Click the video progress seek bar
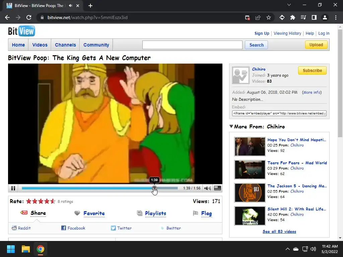Screen dimensions: 343x257 (x=100, y=188)
